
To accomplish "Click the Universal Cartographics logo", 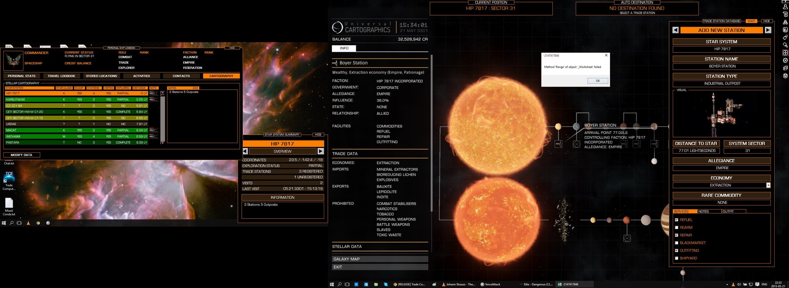I will click(337, 27).
